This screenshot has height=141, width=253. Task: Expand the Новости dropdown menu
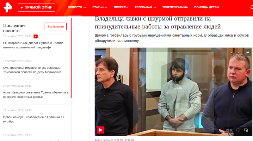click(77, 7)
